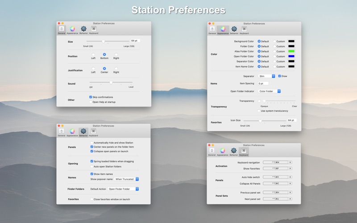The width and height of the screenshot is (357, 223).
Task: Open Show popover name When Truncated dropdown
Action: tap(126, 179)
